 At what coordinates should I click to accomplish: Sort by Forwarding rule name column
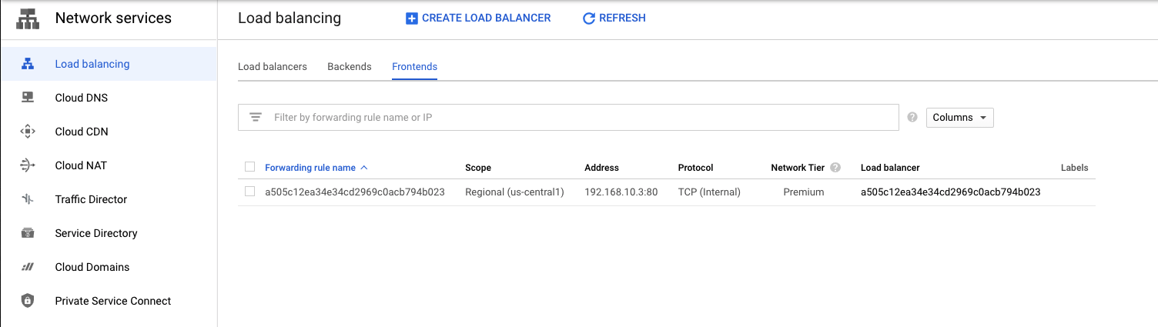[310, 168]
